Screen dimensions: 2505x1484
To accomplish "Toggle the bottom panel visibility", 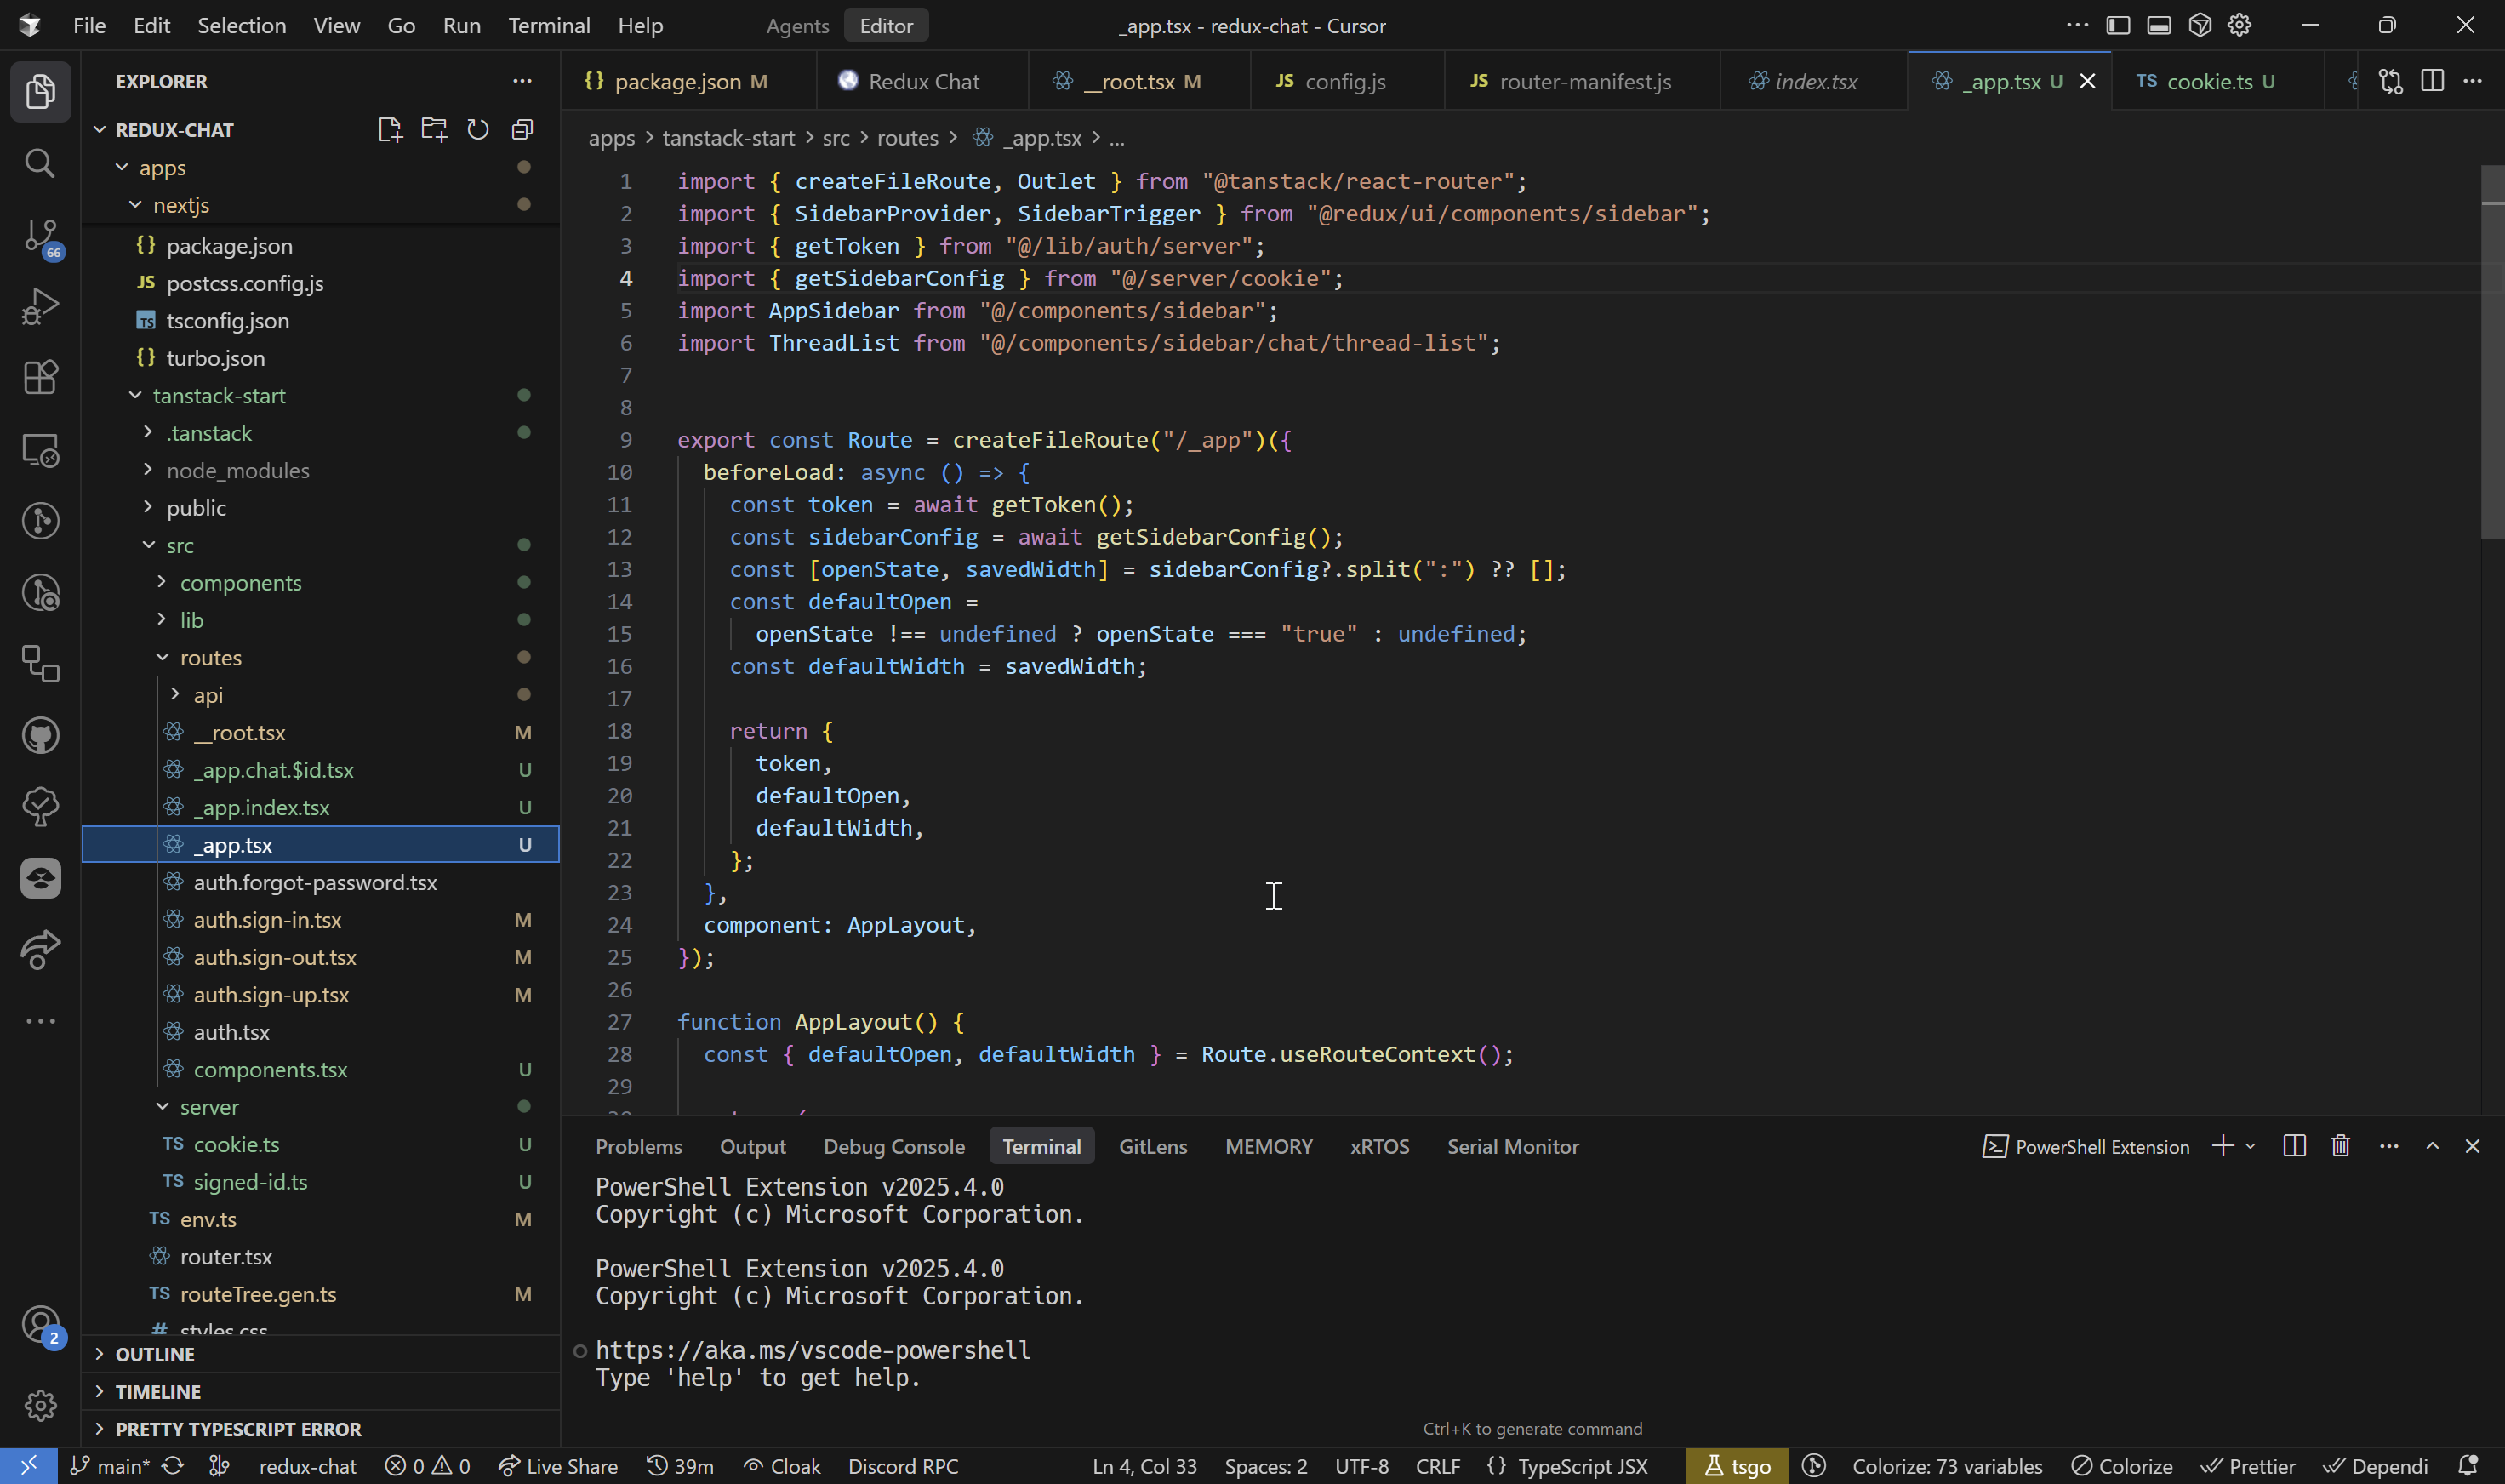I will pos(2159,25).
